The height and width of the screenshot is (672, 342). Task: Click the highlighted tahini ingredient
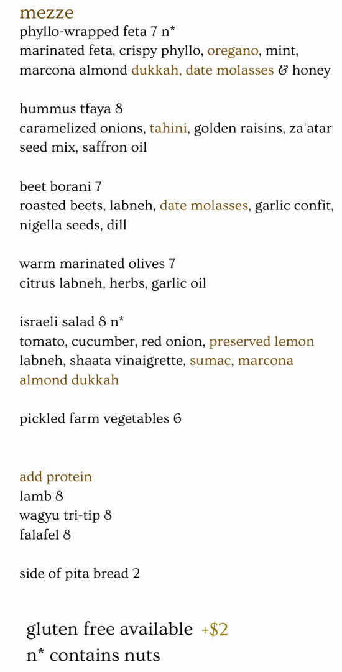tap(169, 128)
